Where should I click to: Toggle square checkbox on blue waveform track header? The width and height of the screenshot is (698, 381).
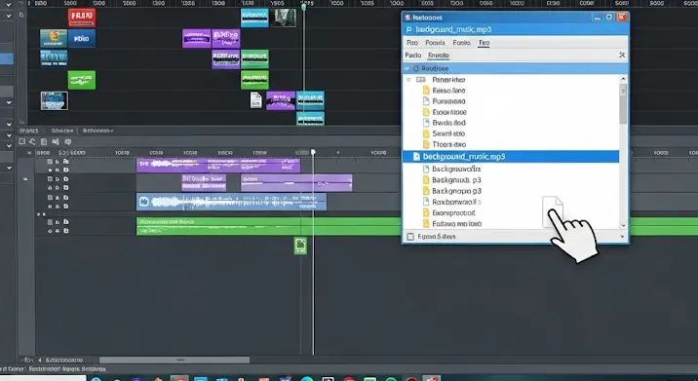(x=50, y=197)
